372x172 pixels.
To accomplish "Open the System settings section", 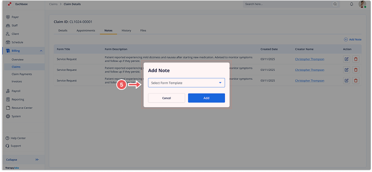I will pos(13,117).
